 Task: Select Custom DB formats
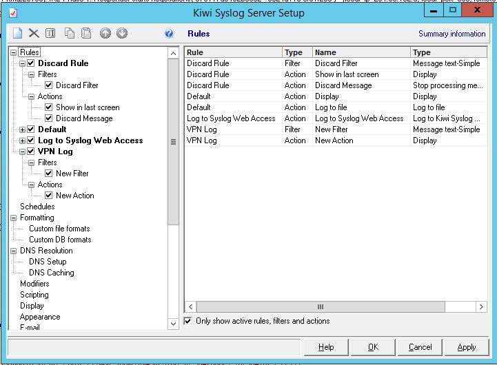[x=60, y=240]
